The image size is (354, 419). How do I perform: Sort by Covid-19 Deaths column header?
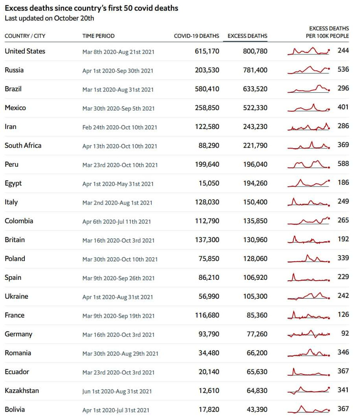pos(196,36)
